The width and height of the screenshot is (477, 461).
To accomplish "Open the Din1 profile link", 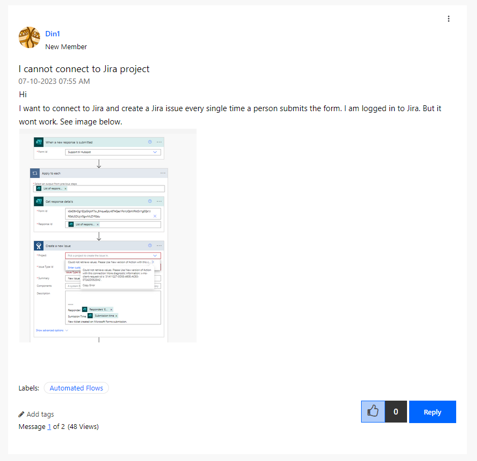I will pos(53,34).
